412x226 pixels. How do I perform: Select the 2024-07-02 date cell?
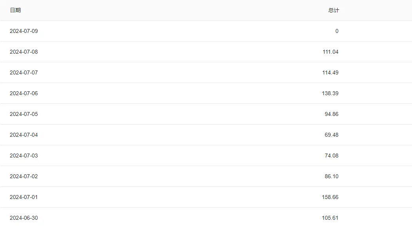point(24,176)
